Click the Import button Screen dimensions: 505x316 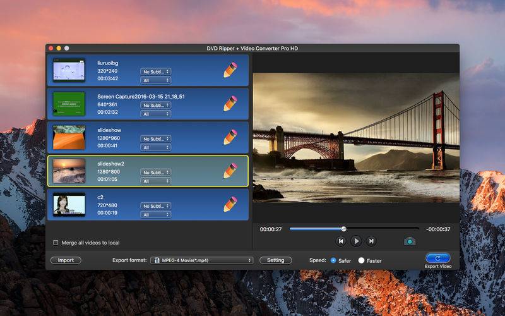[66, 260]
